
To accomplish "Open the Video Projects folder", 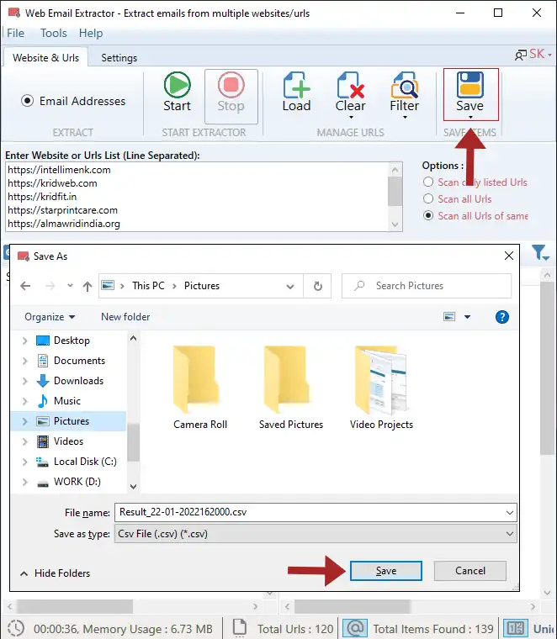I will [382, 387].
